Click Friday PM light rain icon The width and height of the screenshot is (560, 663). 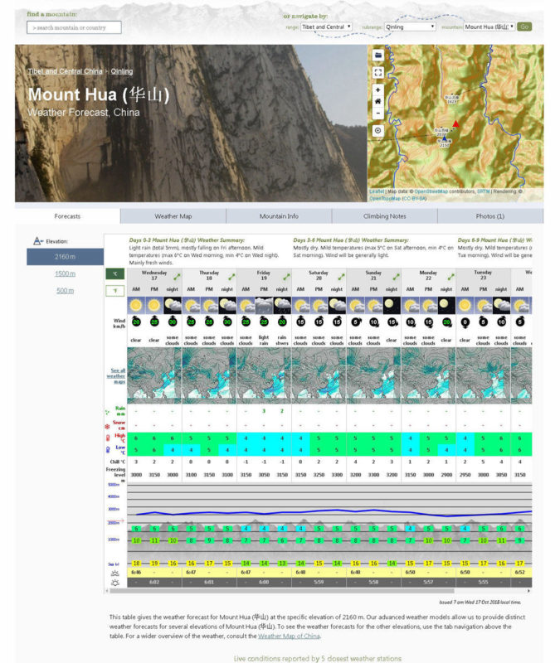tap(264, 305)
